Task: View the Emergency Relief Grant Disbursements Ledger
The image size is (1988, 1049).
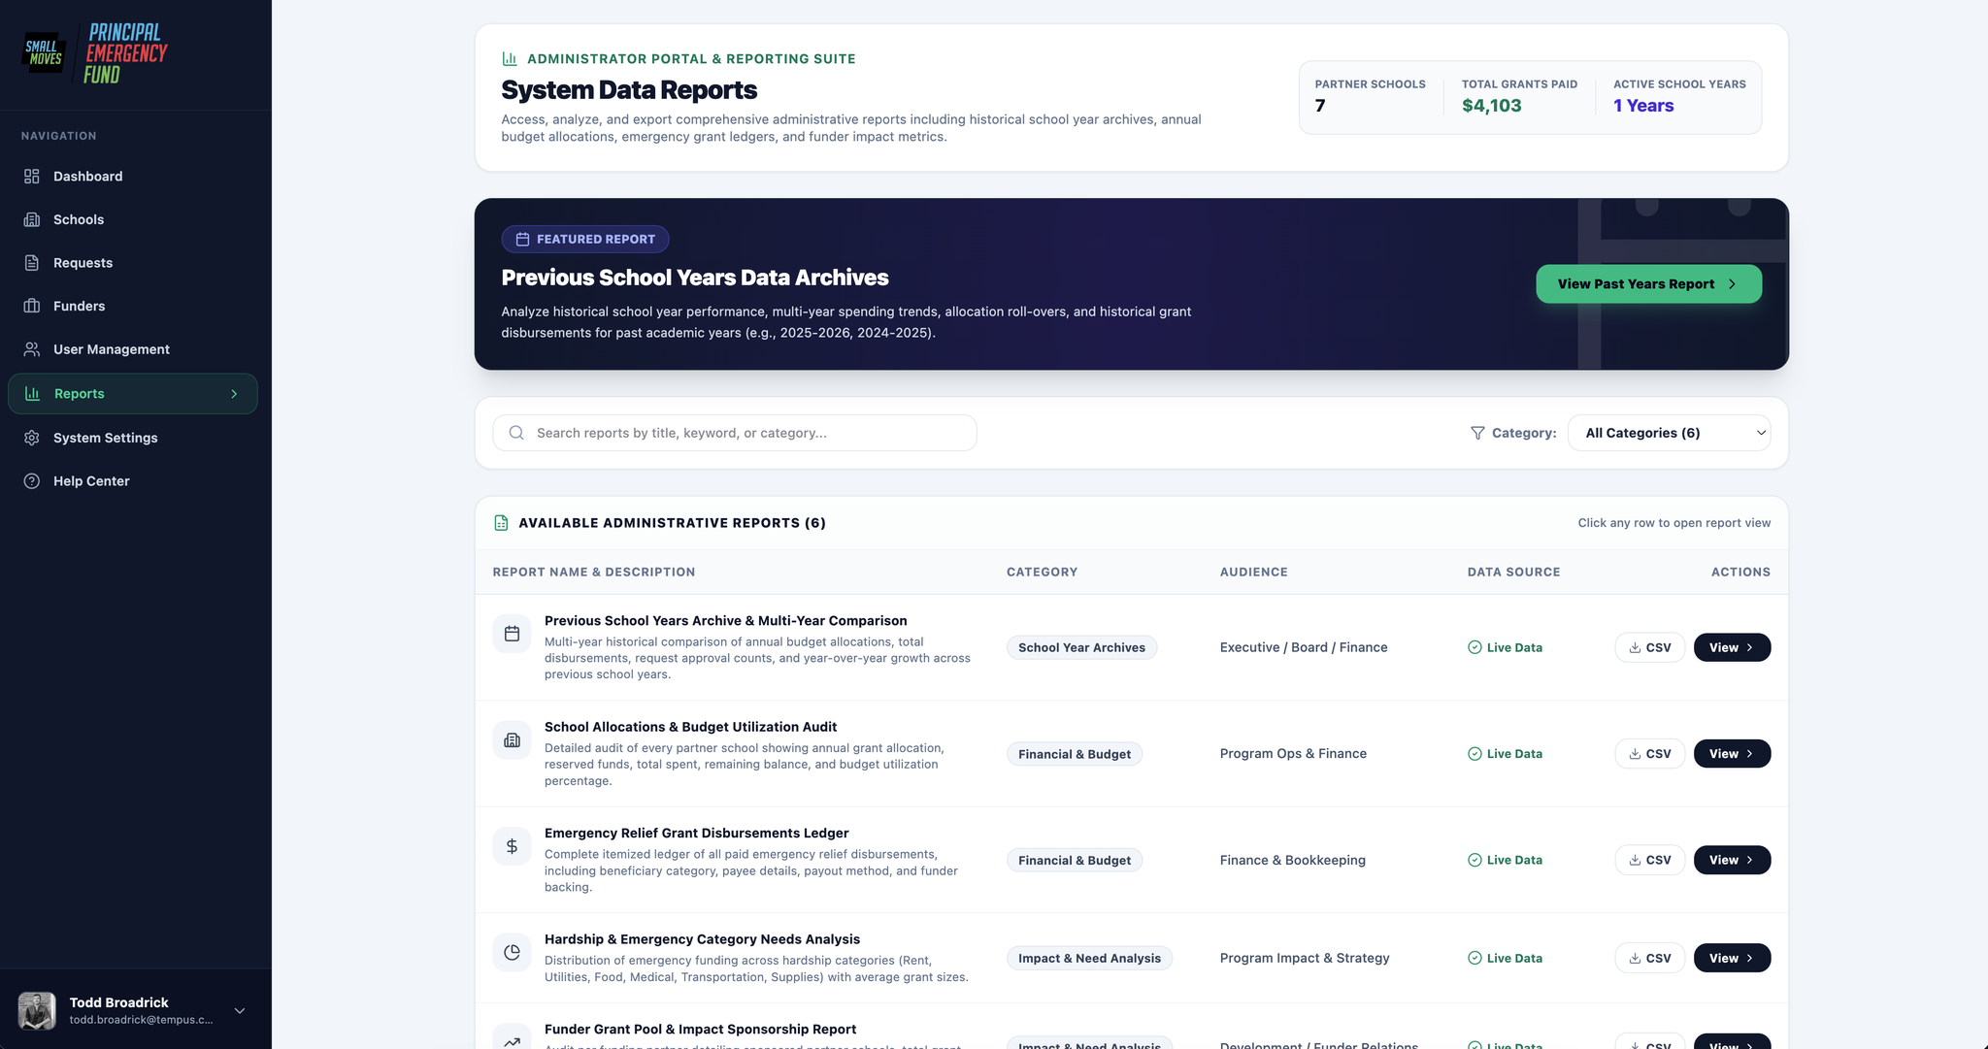Action: pyautogui.click(x=1732, y=860)
